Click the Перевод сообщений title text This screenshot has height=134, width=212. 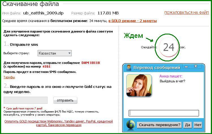pos(157,68)
